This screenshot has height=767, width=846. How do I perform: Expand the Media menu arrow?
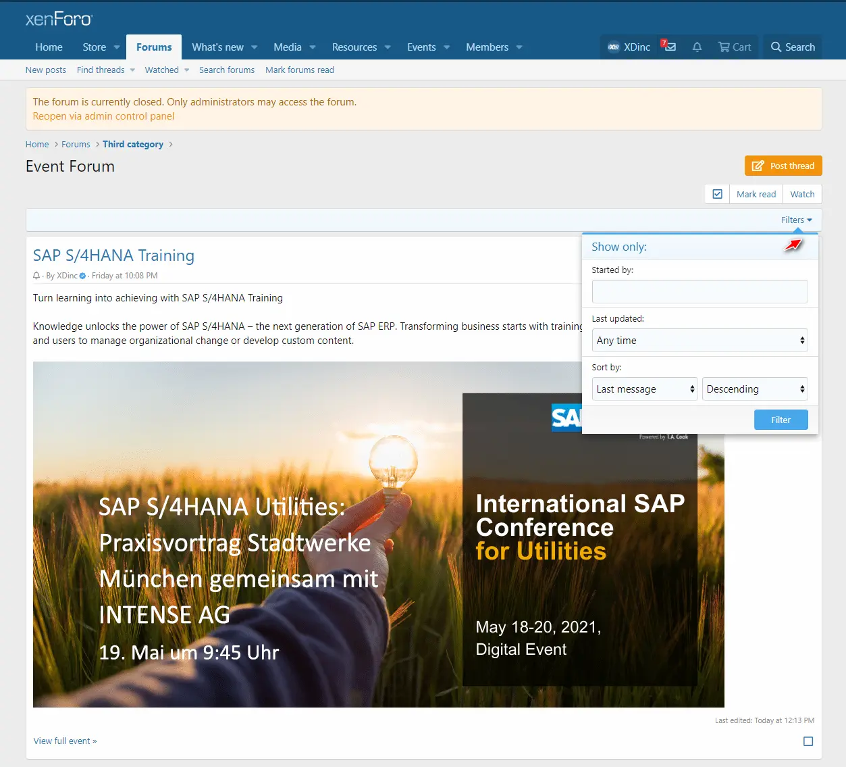tap(313, 47)
